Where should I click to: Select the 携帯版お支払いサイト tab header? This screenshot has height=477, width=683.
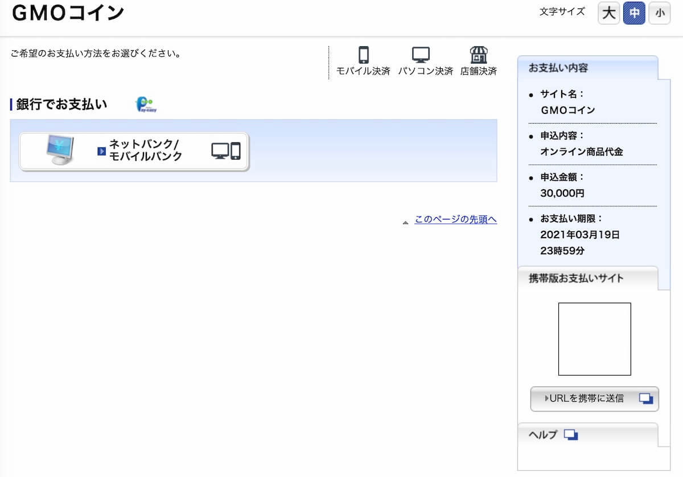(587, 279)
